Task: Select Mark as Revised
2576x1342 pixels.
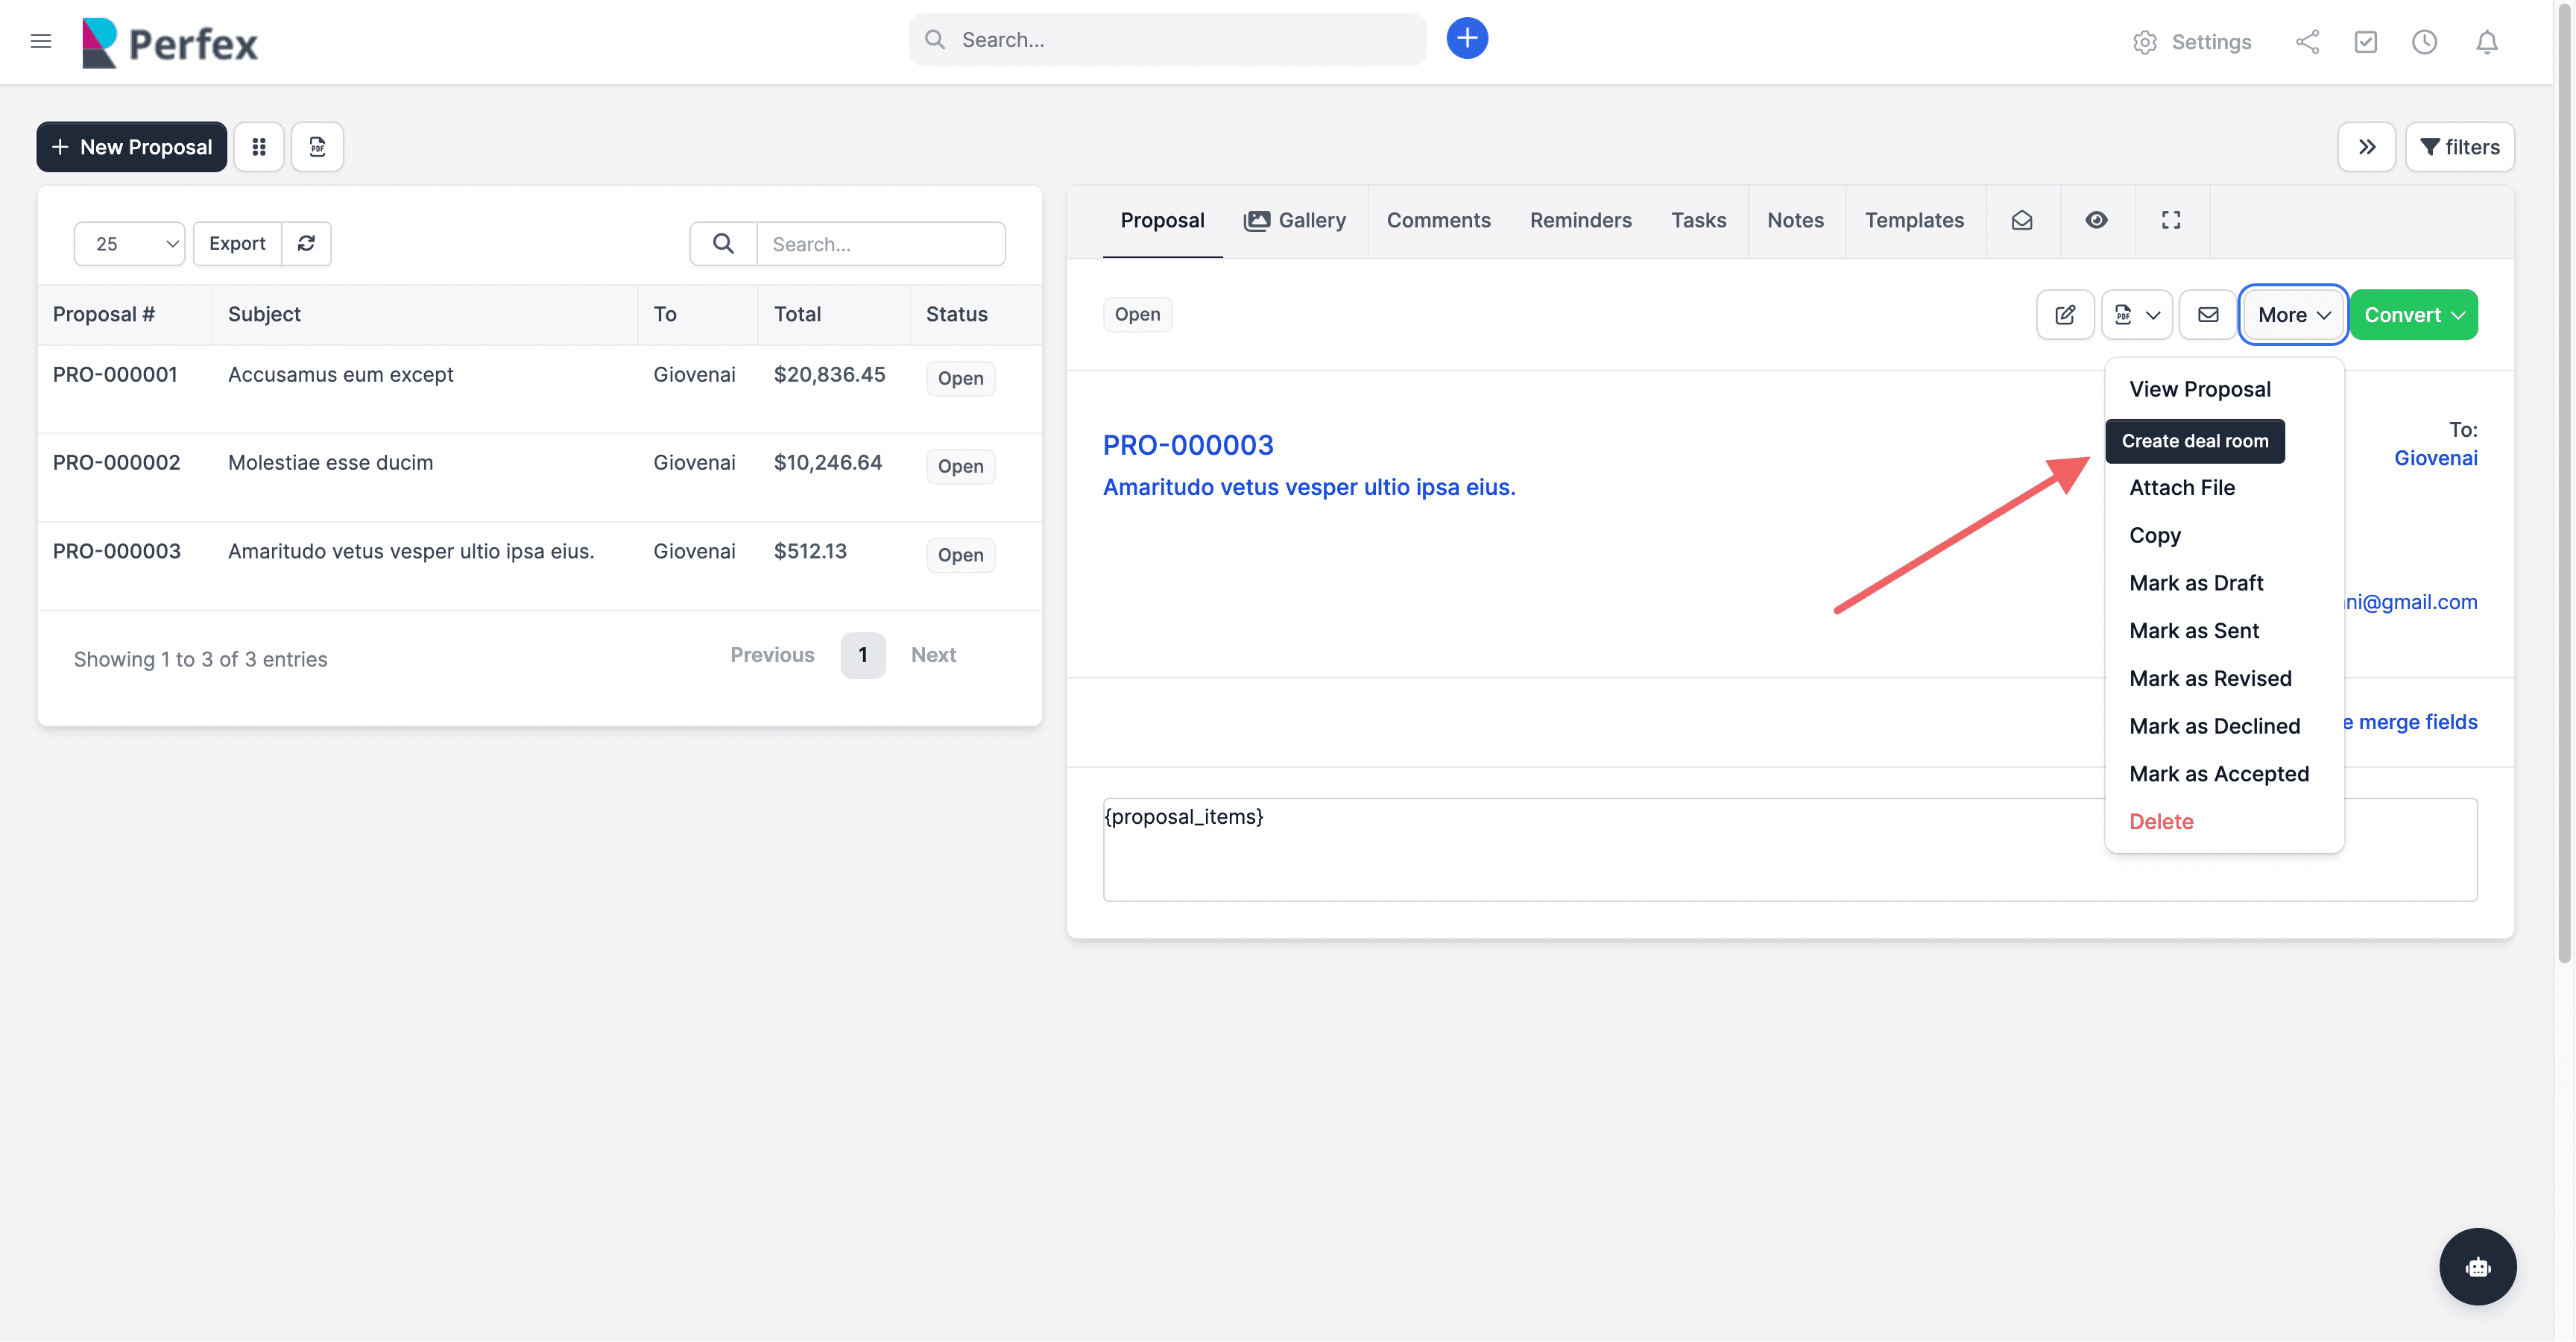Action: point(2210,679)
